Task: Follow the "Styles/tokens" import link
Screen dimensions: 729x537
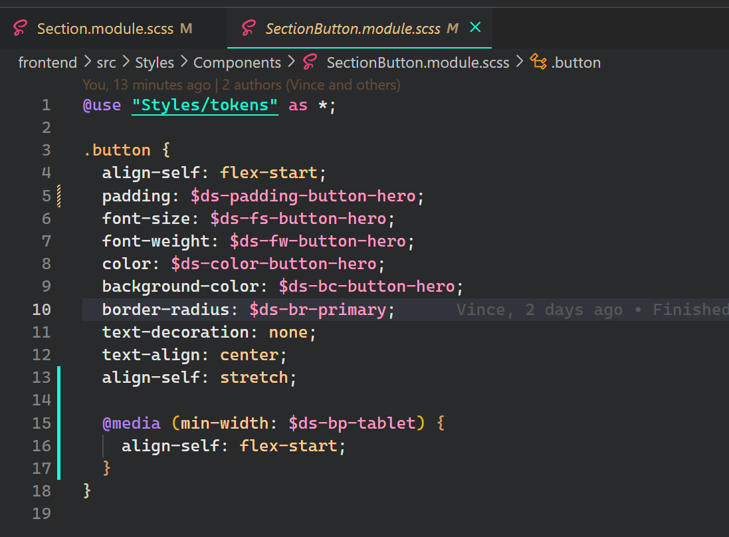Action: 205,105
